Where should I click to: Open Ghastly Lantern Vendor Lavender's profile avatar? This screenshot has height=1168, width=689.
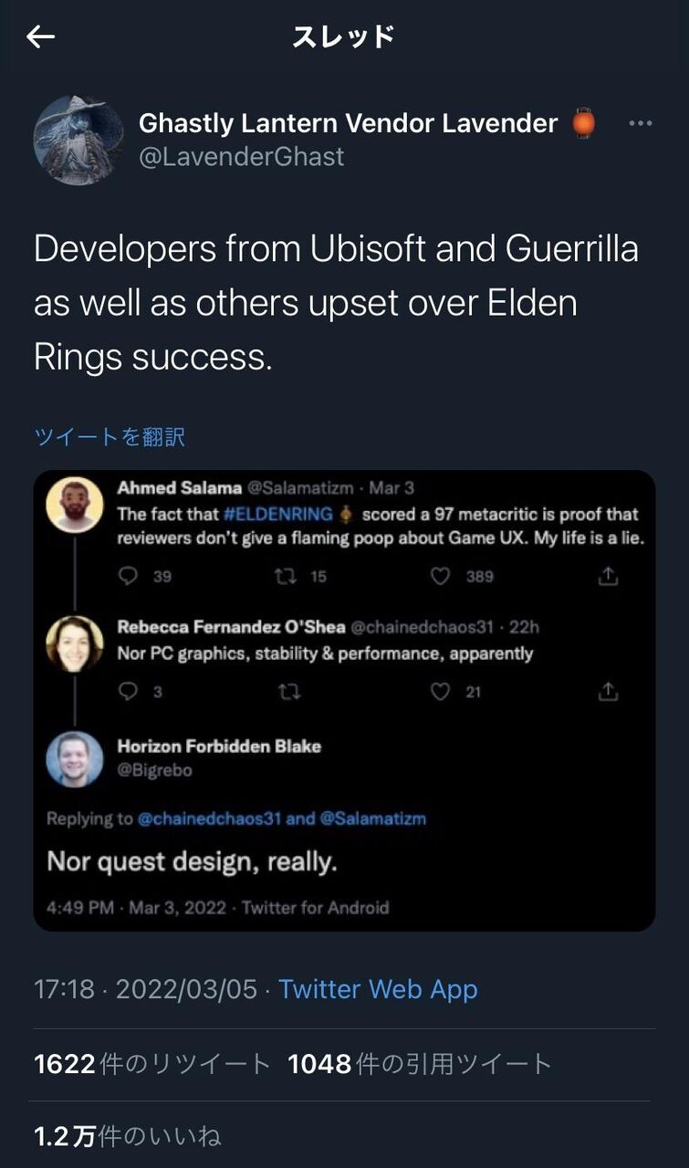pyautogui.click(x=78, y=141)
